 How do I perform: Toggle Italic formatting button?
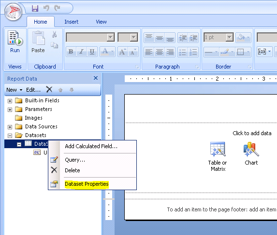[x=81, y=52]
